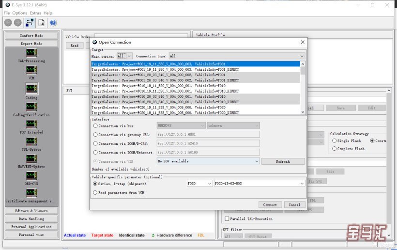Click the back arrow toolbar icon
This screenshot has height=250, width=397.
pyautogui.click(x=8, y=23)
